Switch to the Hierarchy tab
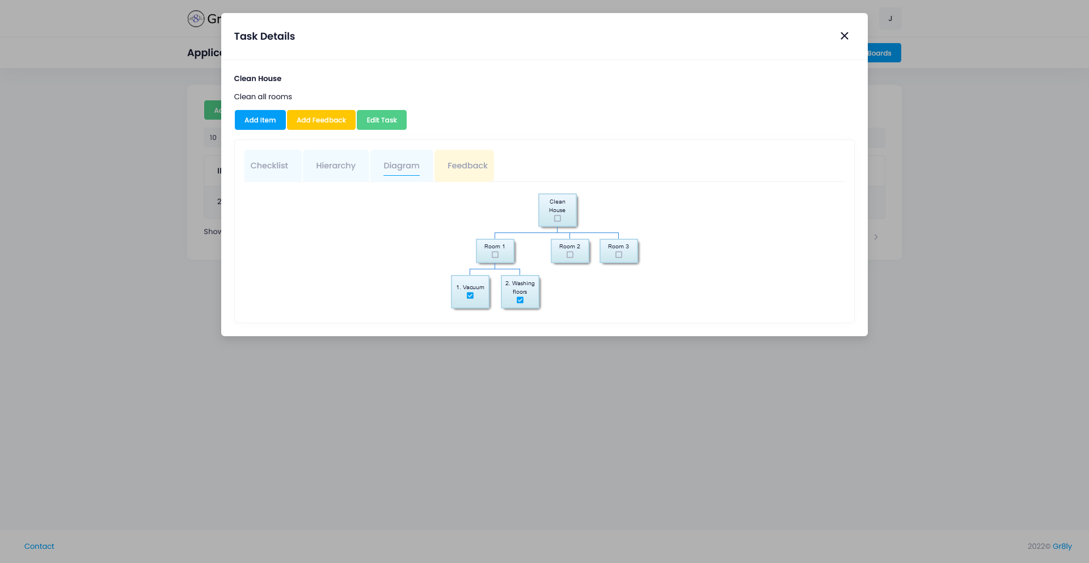The width and height of the screenshot is (1089, 563). point(336,166)
